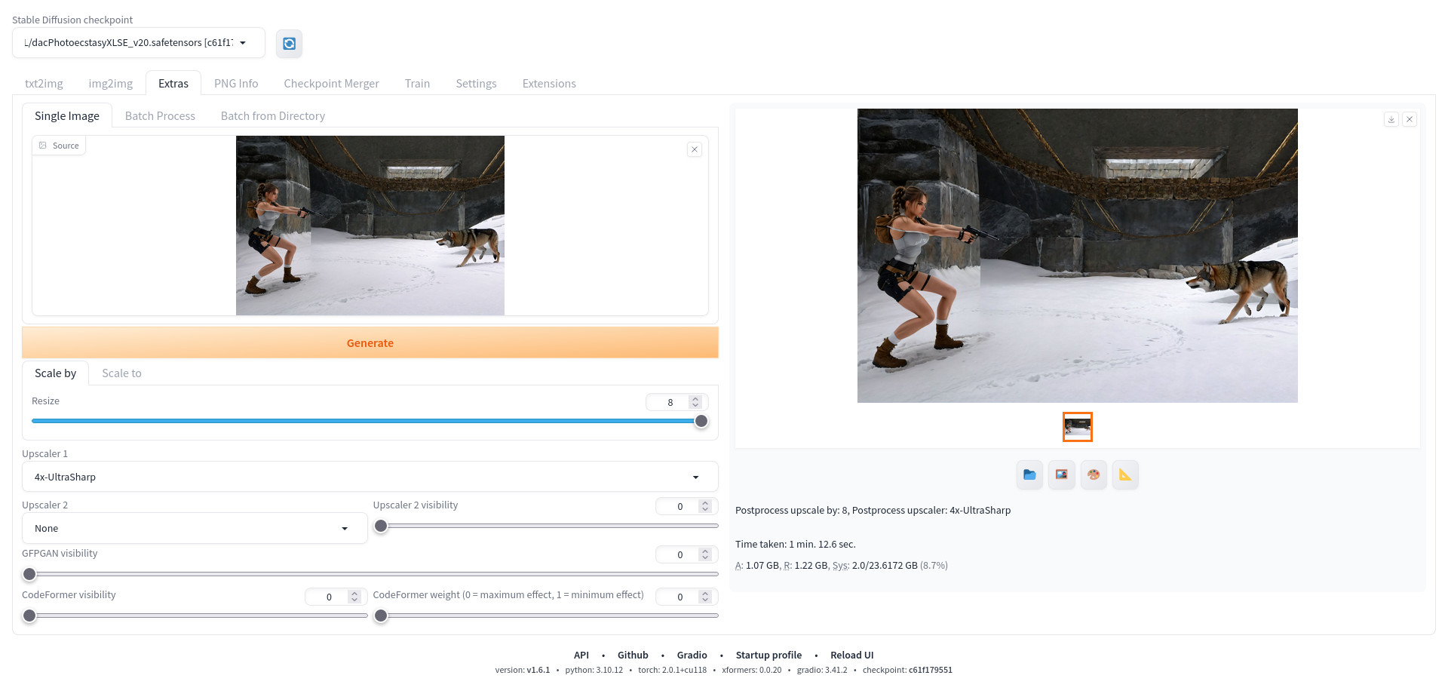Send image to img2img tab icon
Viewport: 1448px width, 700px height.
point(1062,474)
